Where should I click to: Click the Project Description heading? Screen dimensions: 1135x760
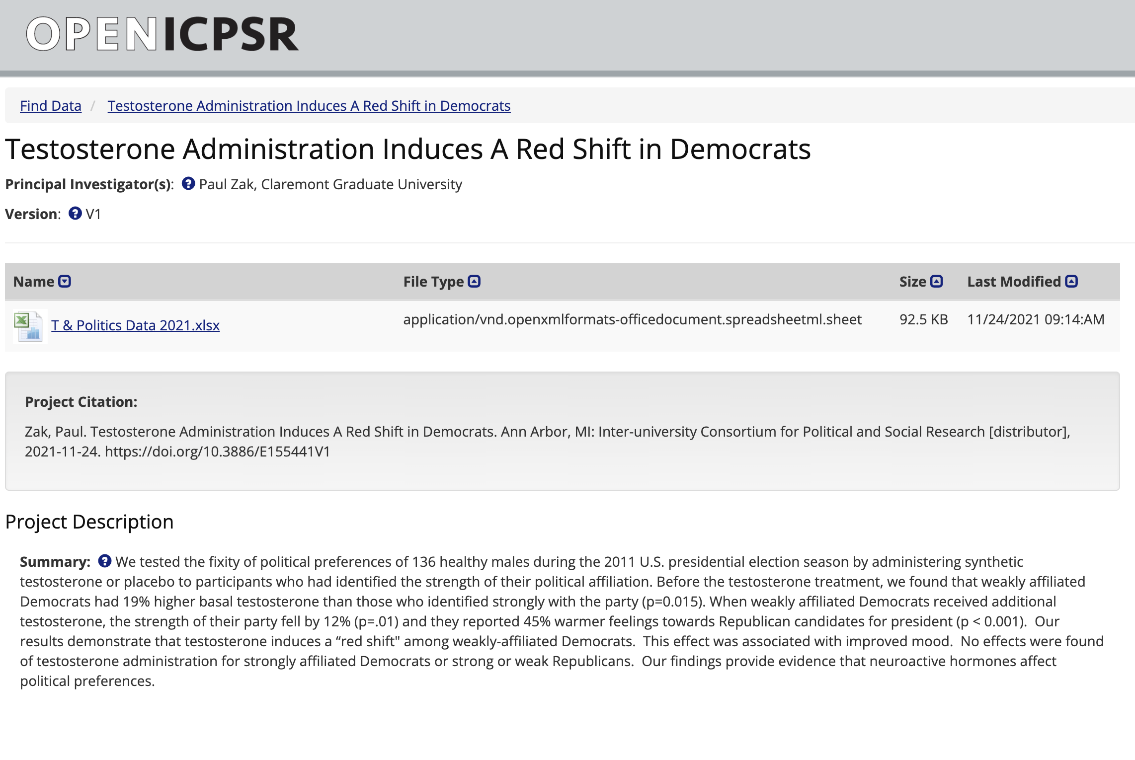[x=89, y=522]
